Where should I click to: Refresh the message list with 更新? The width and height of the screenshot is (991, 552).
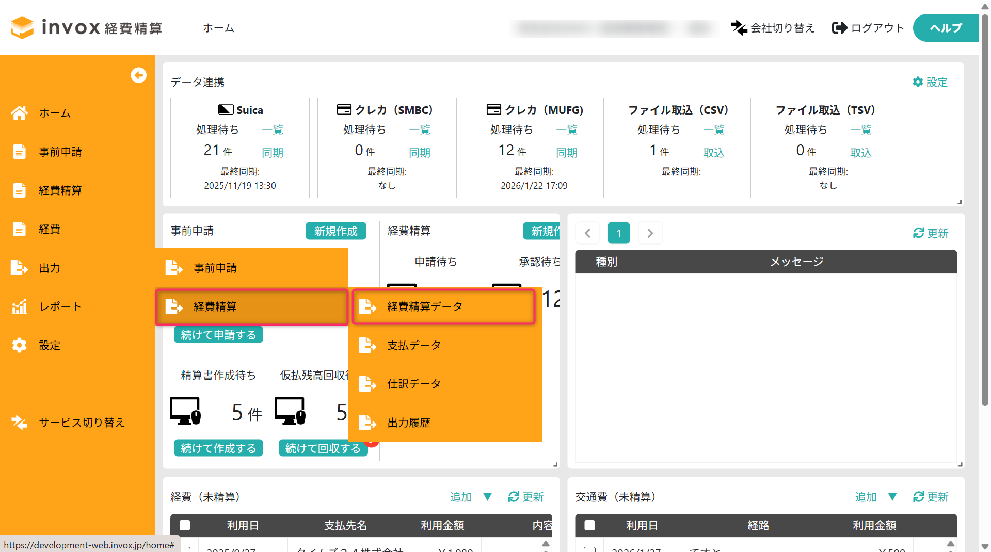click(931, 233)
